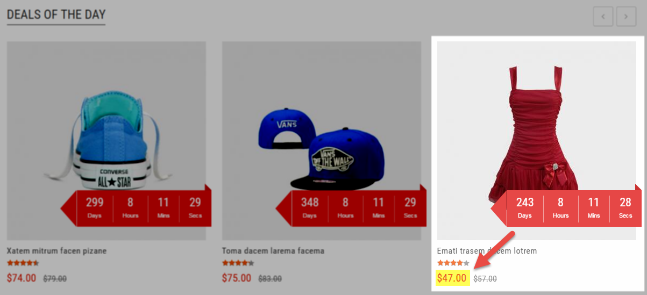Open the Converse All Star shoe image
647x295 pixels.
[106, 141]
